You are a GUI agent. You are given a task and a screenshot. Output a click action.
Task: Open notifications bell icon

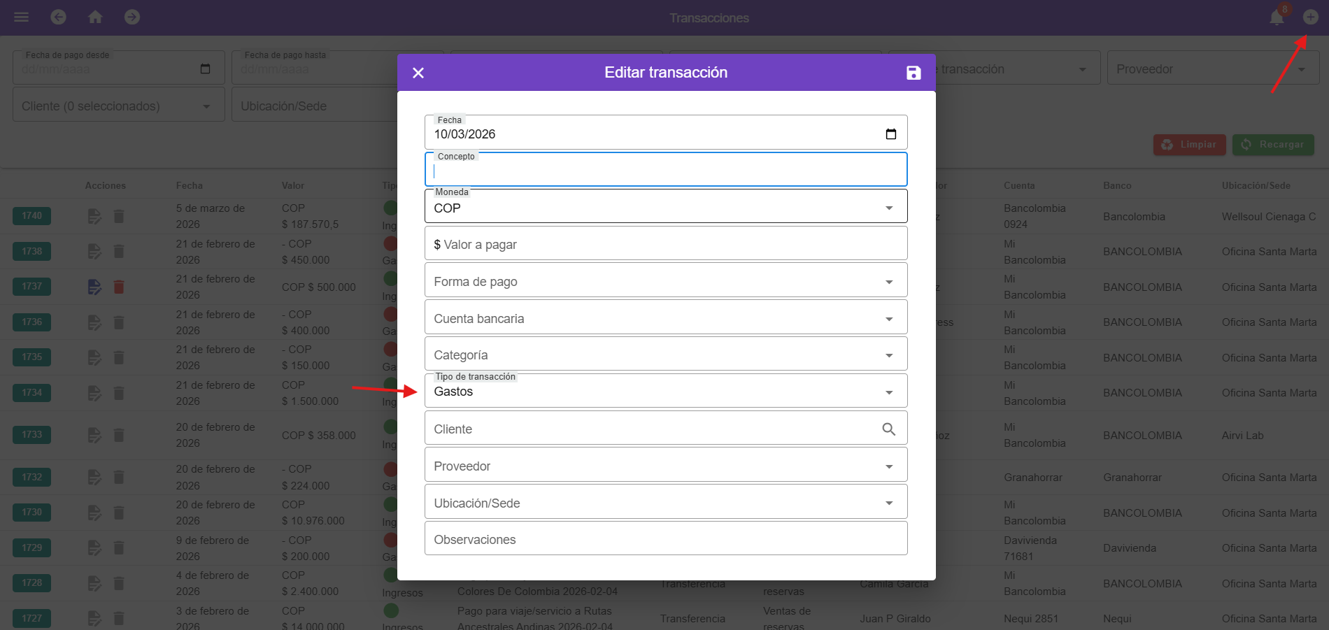[x=1277, y=17]
